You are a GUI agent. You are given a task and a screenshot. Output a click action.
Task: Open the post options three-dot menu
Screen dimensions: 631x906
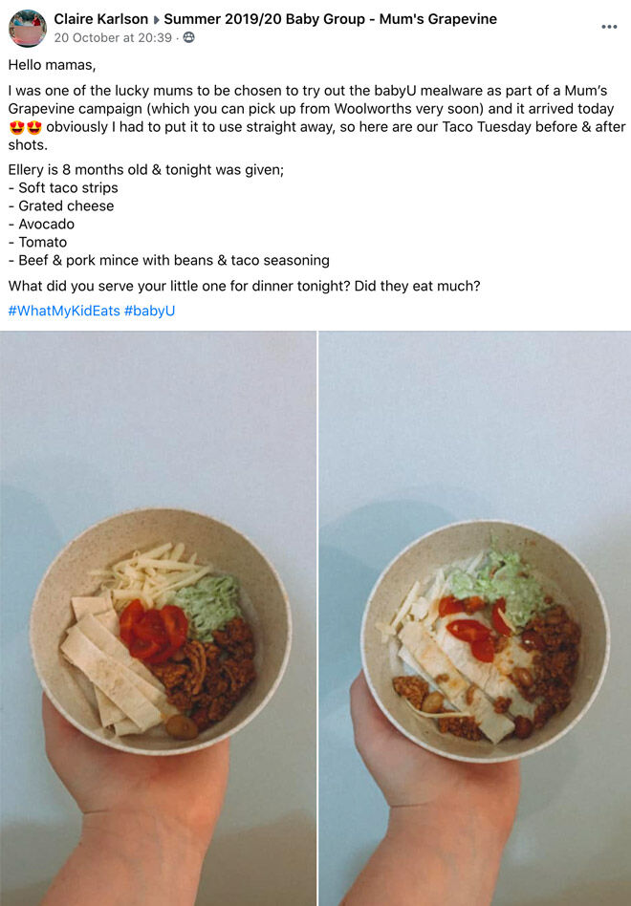[x=609, y=27]
